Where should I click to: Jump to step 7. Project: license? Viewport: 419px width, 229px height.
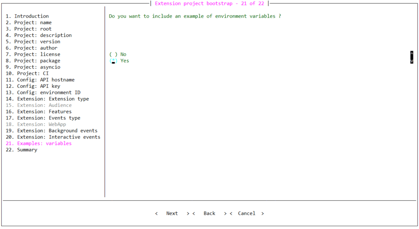[33, 54]
